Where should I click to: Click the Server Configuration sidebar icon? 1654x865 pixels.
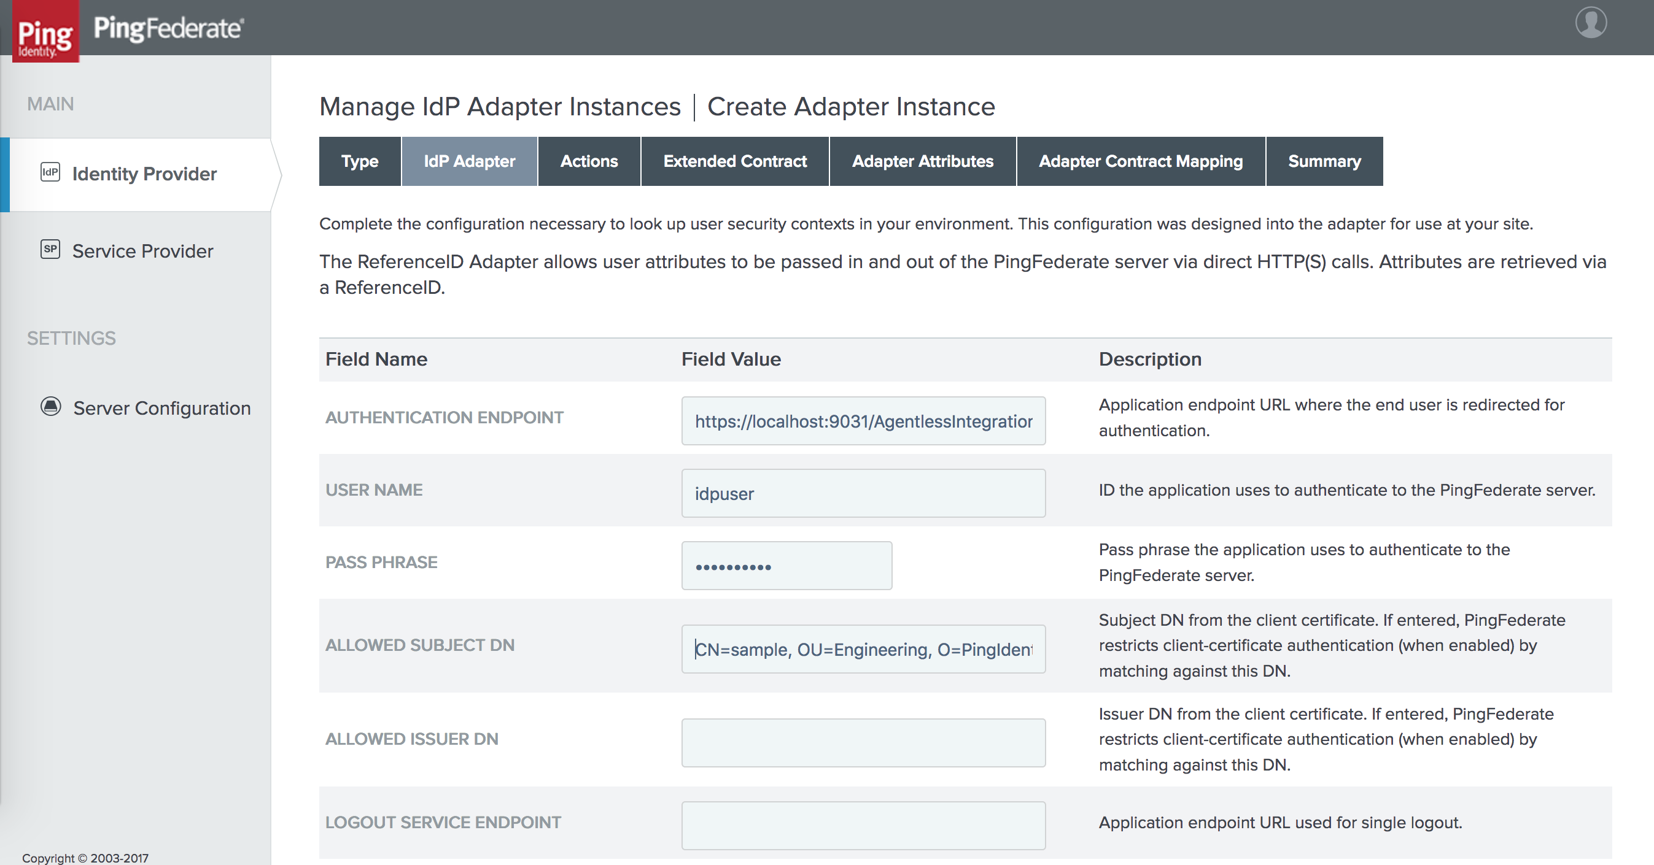51,406
